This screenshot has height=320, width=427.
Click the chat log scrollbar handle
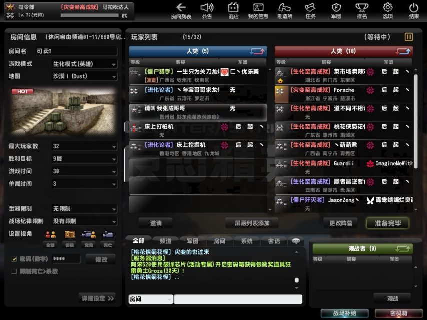(296, 280)
